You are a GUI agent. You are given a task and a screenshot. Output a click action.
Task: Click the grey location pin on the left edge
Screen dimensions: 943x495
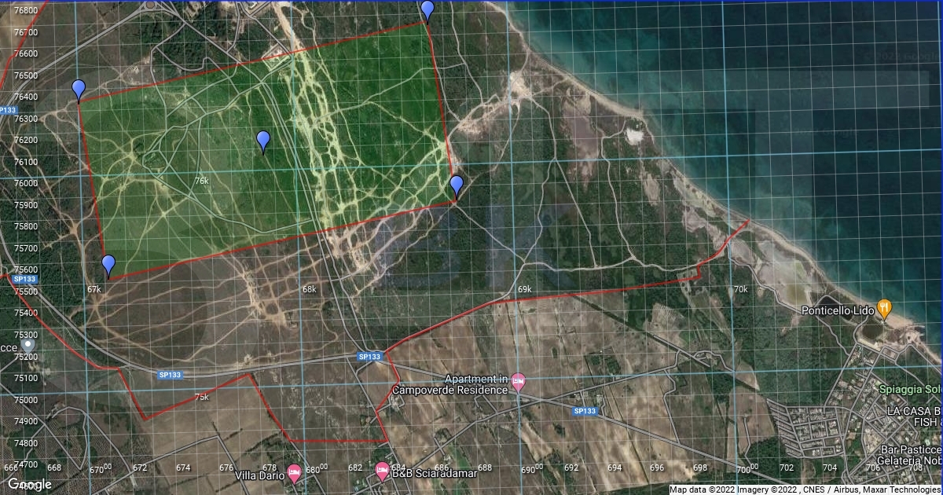(28, 344)
